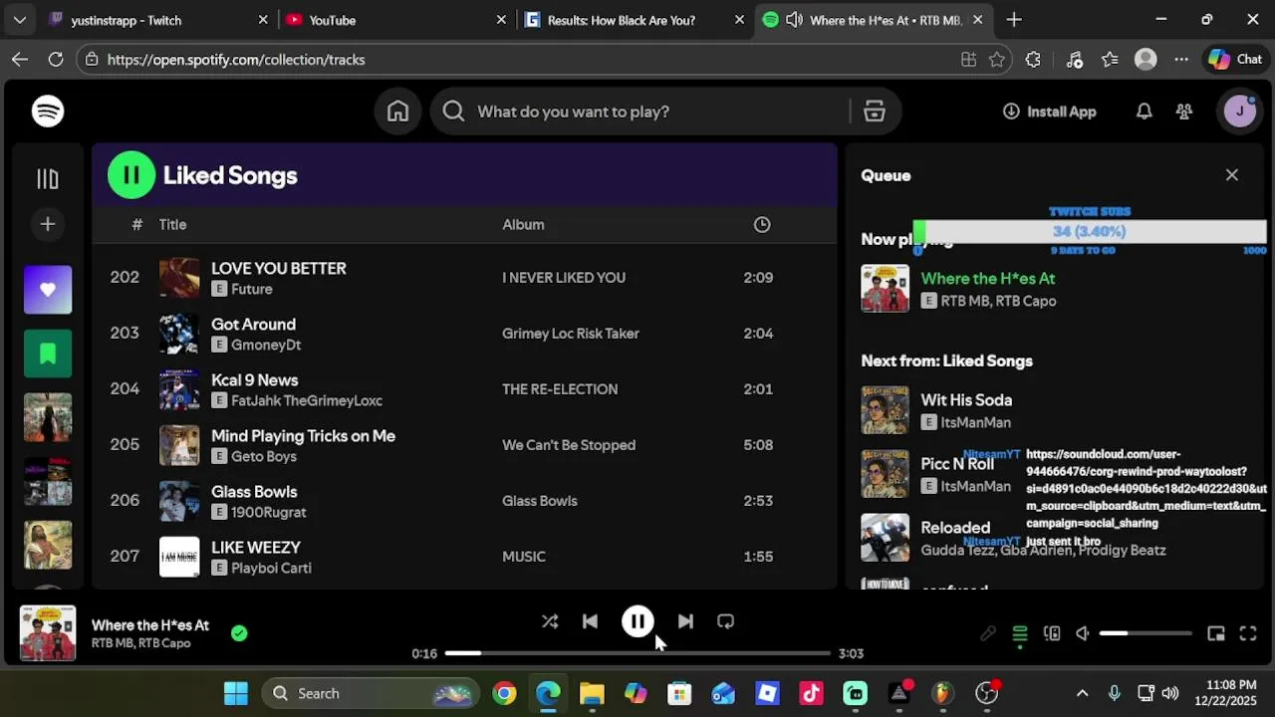The width and height of the screenshot is (1275, 717).
Task: Open the user profile avatar
Action: 1240,112
